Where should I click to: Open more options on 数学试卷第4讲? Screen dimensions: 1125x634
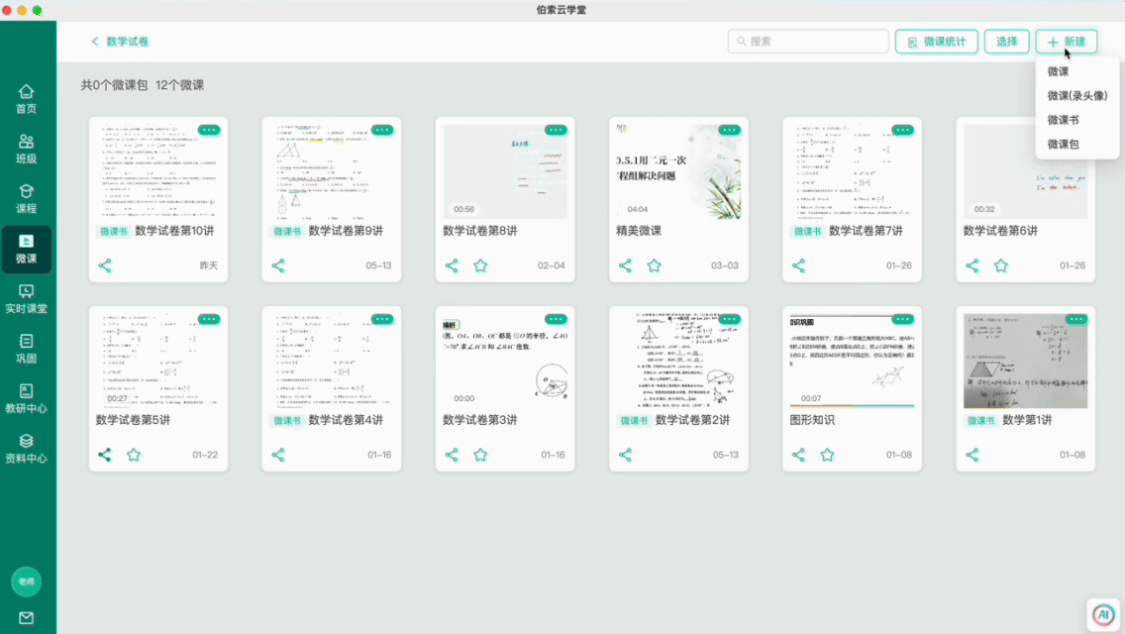click(x=382, y=319)
